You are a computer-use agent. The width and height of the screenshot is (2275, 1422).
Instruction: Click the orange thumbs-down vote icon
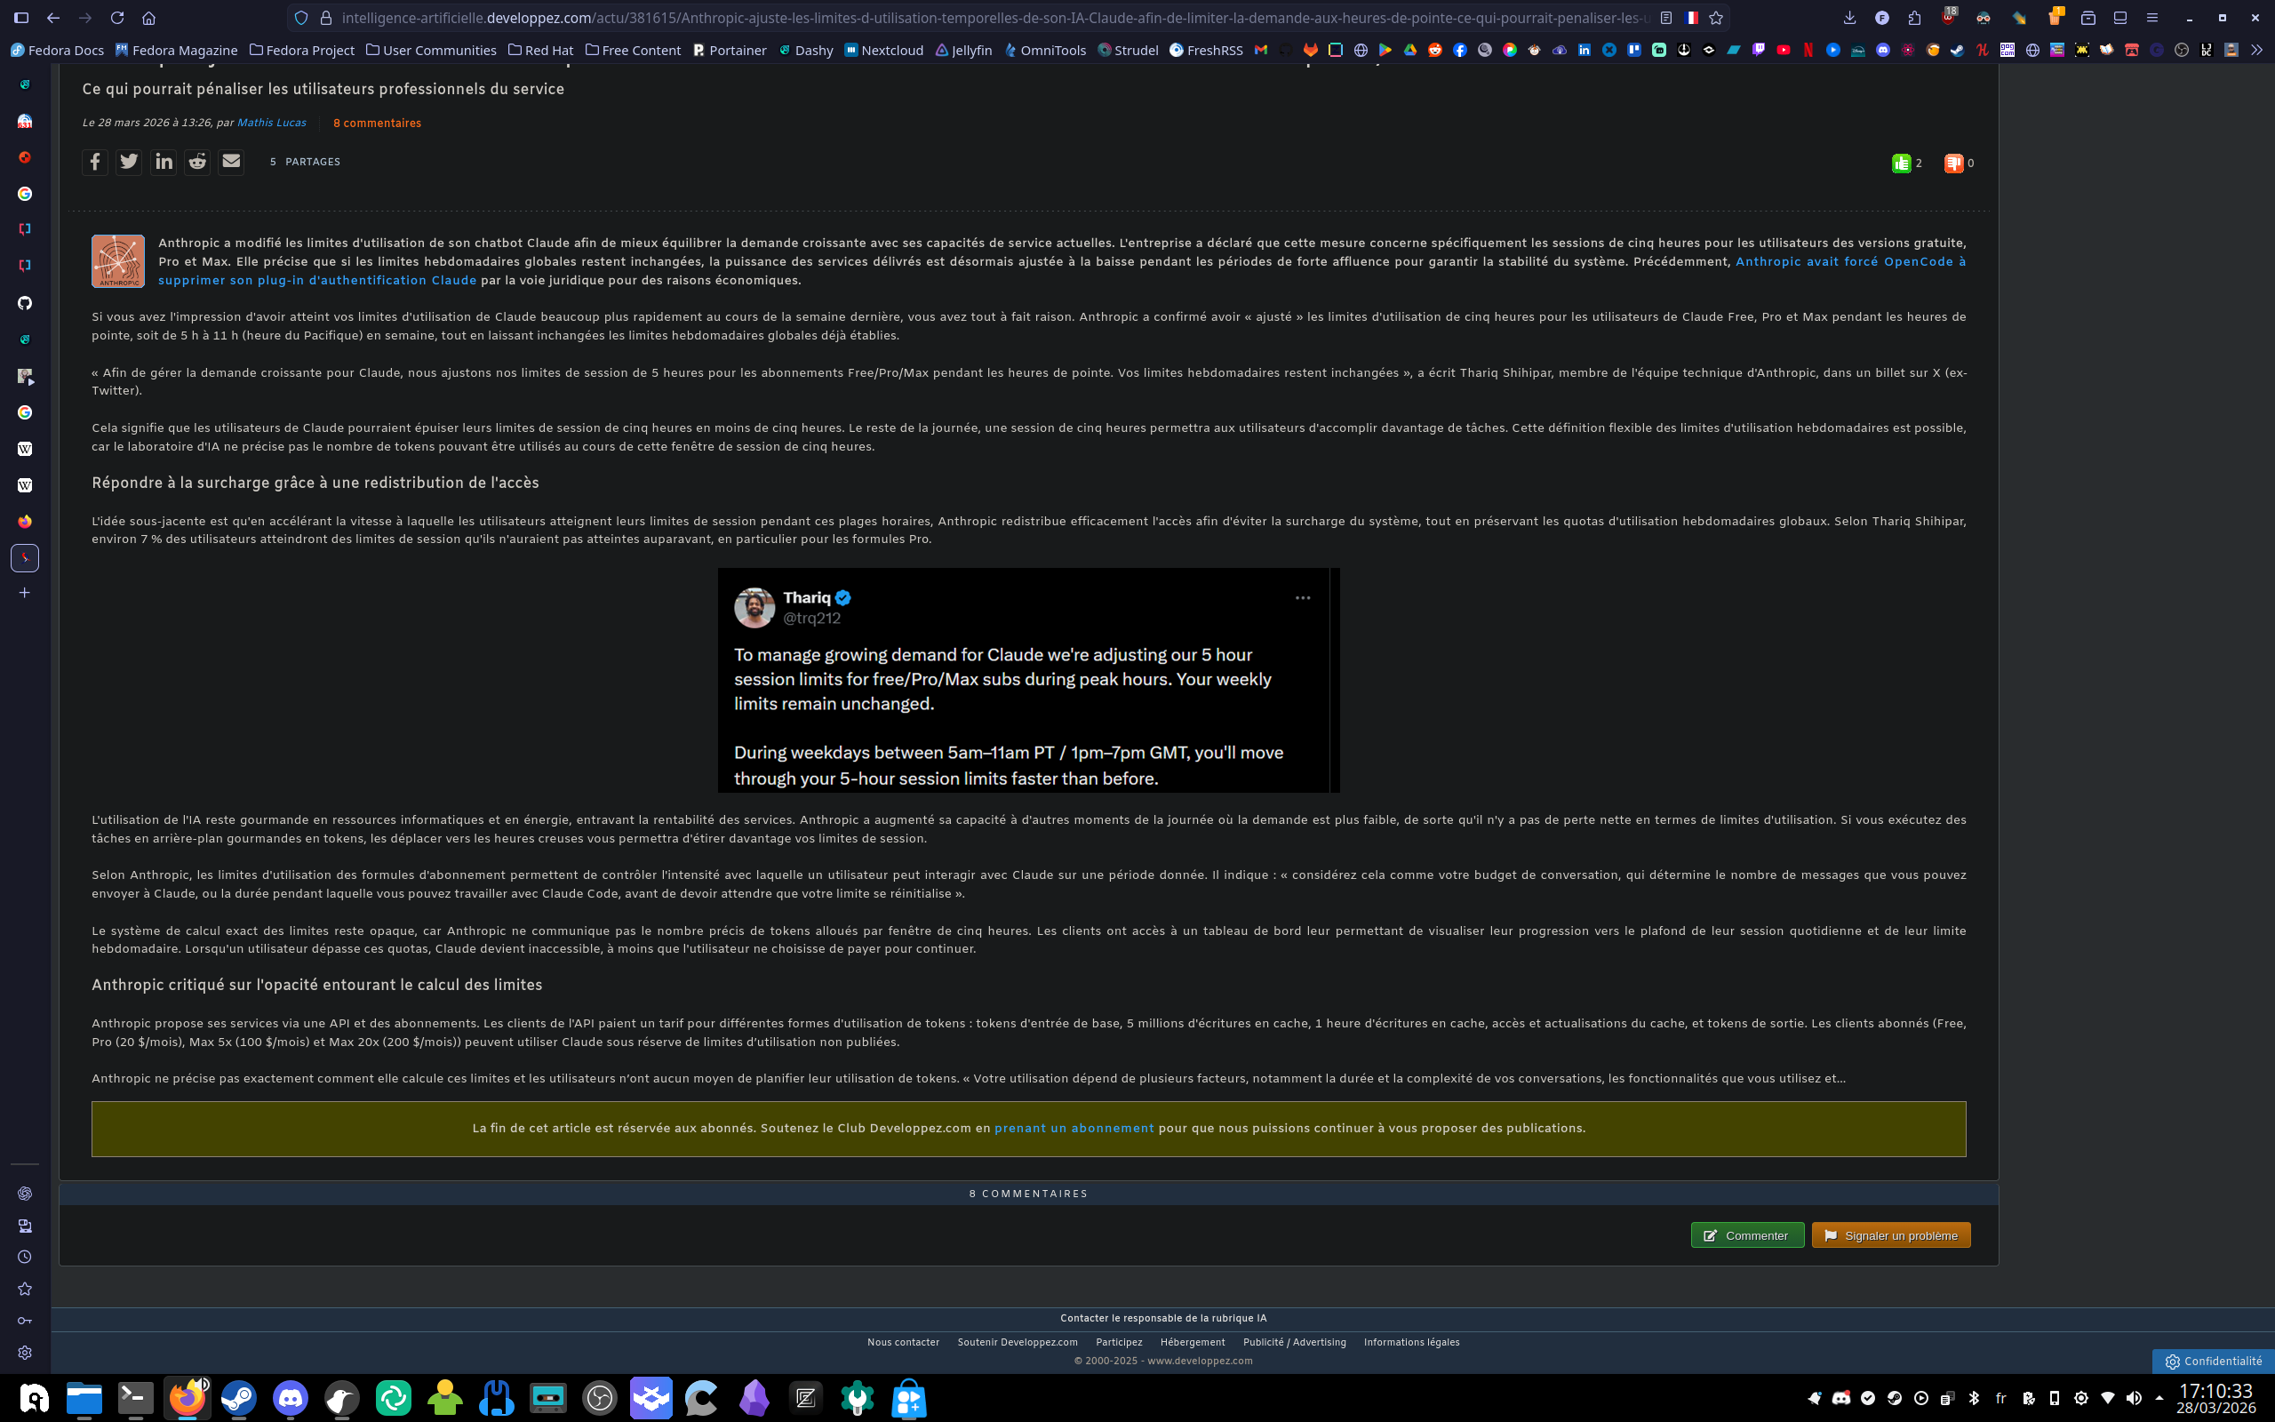point(1953,164)
